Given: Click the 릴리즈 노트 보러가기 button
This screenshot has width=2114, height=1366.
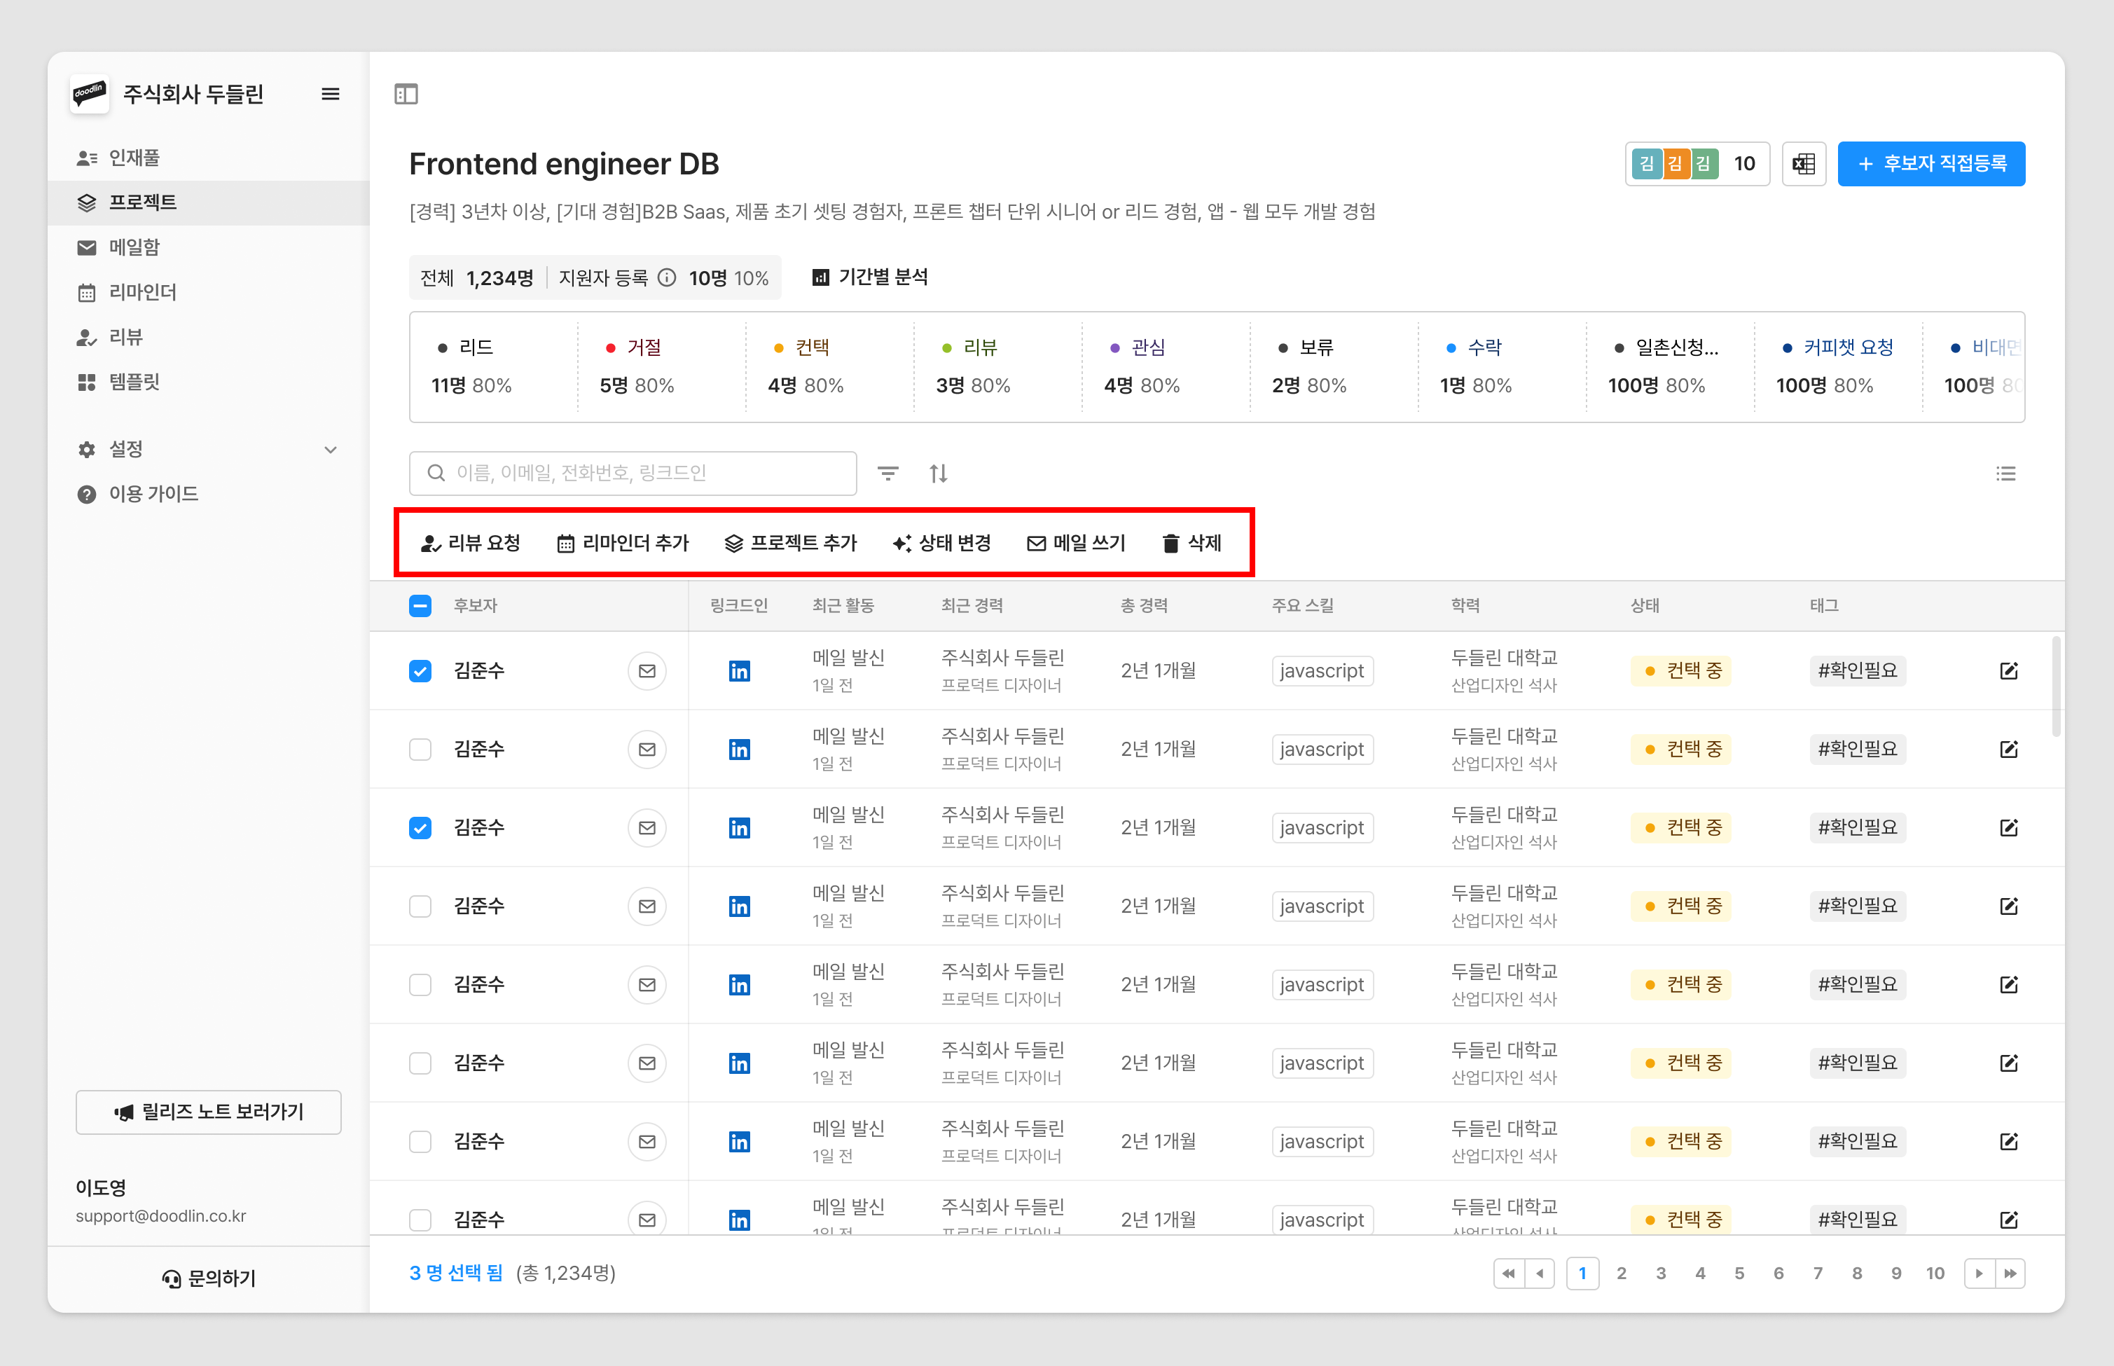Looking at the screenshot, I should pyautogui.click(x=208, y=1112).
